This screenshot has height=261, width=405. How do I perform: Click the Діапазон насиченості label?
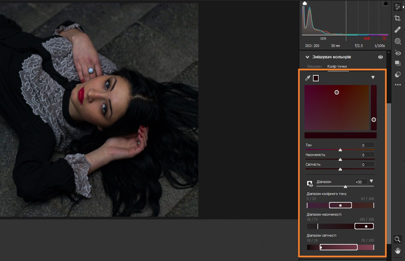click(x=324, y=215)
